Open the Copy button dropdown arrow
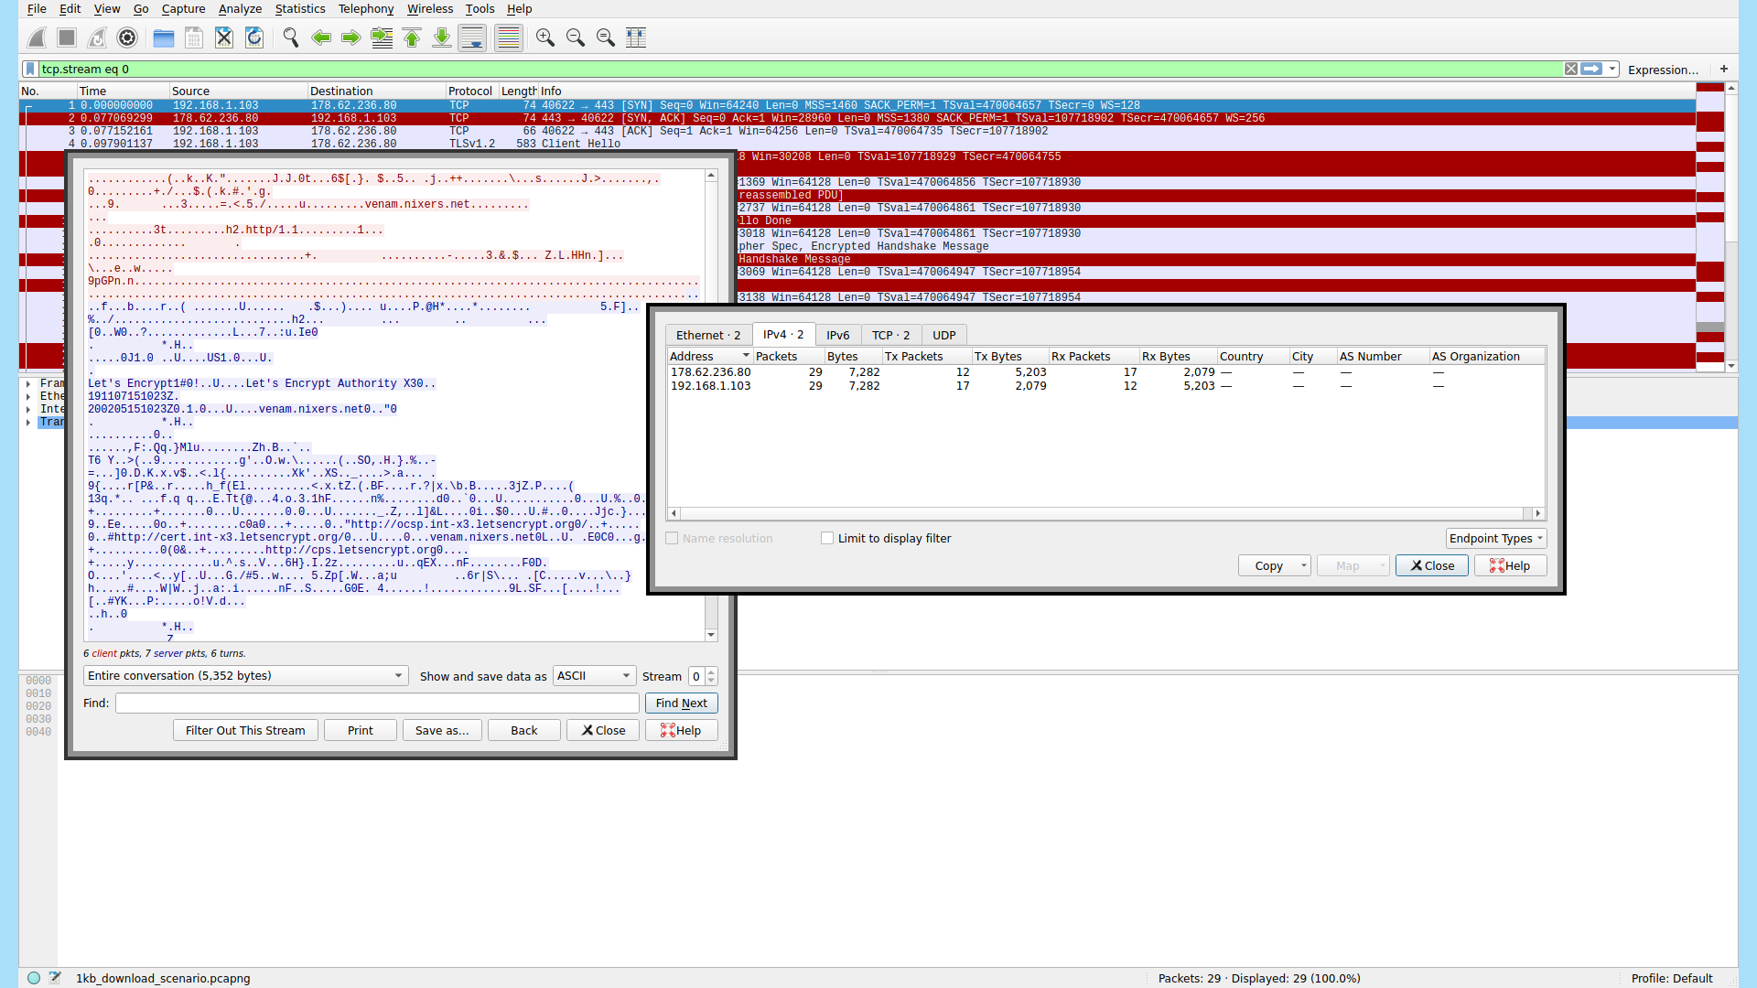The width and height of the screenshot is (1757, 988). pyautogui.click(x=1304, y=565)
